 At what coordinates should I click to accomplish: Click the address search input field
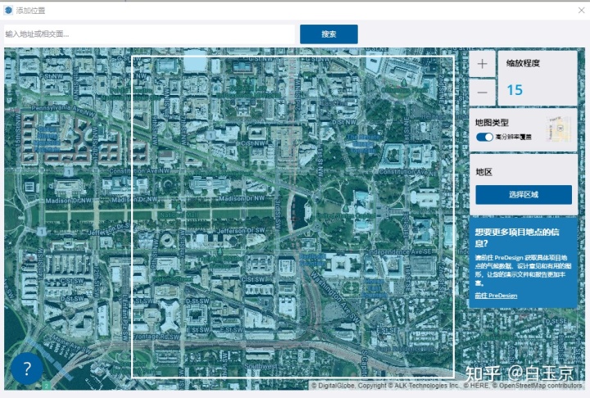click(x=149, y=34)
